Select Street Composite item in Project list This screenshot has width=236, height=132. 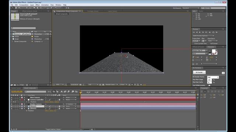point(20,41)
